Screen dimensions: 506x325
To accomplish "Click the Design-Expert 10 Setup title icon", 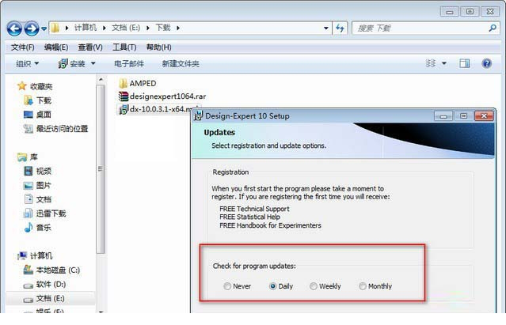I will tap(198, 116).
